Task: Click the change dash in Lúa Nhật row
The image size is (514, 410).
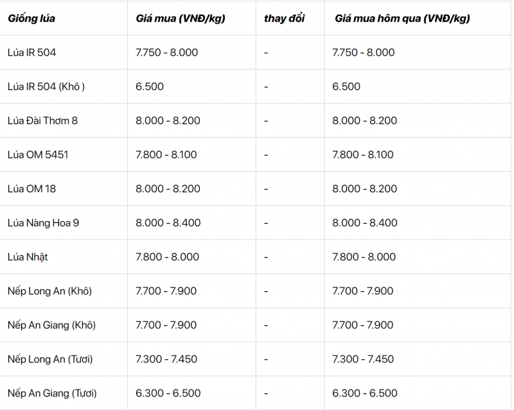Action: pyautogui.click(x=266, y=257)
